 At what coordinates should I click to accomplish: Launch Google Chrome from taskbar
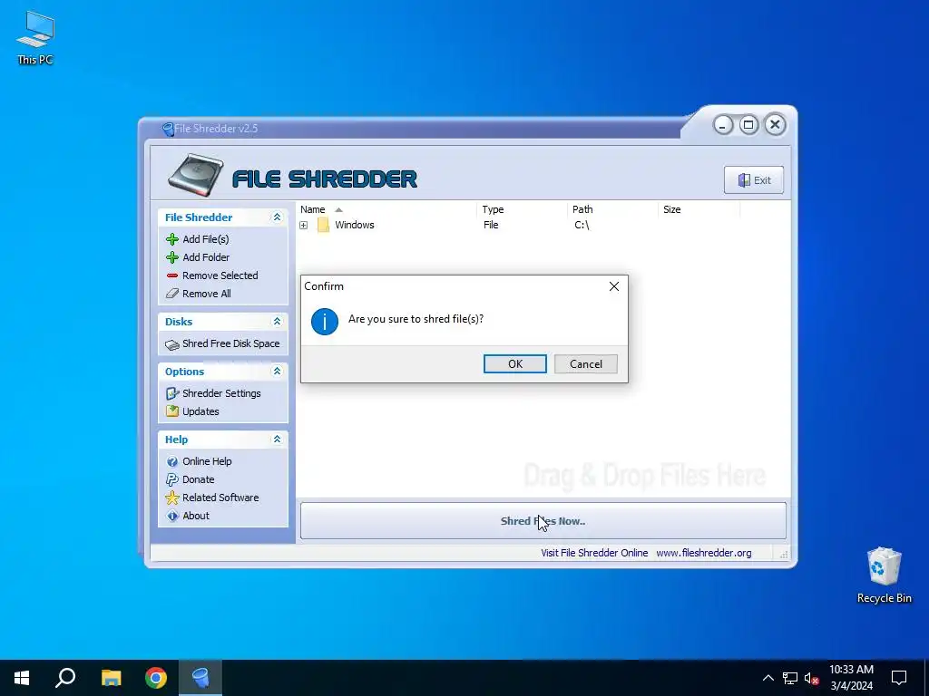pyautogui.click(x=156, y=678)
